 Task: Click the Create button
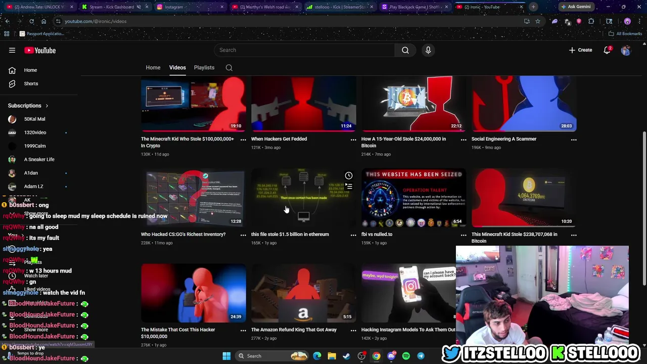click(580, 50)
